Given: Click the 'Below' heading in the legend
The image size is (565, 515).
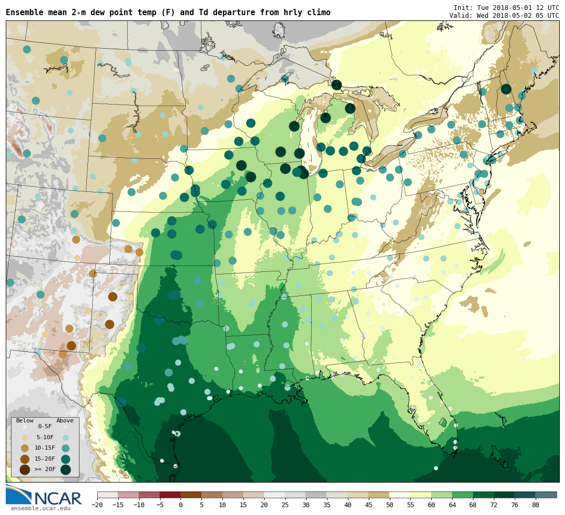Looking at the screenshot, I should coord(25,421).
